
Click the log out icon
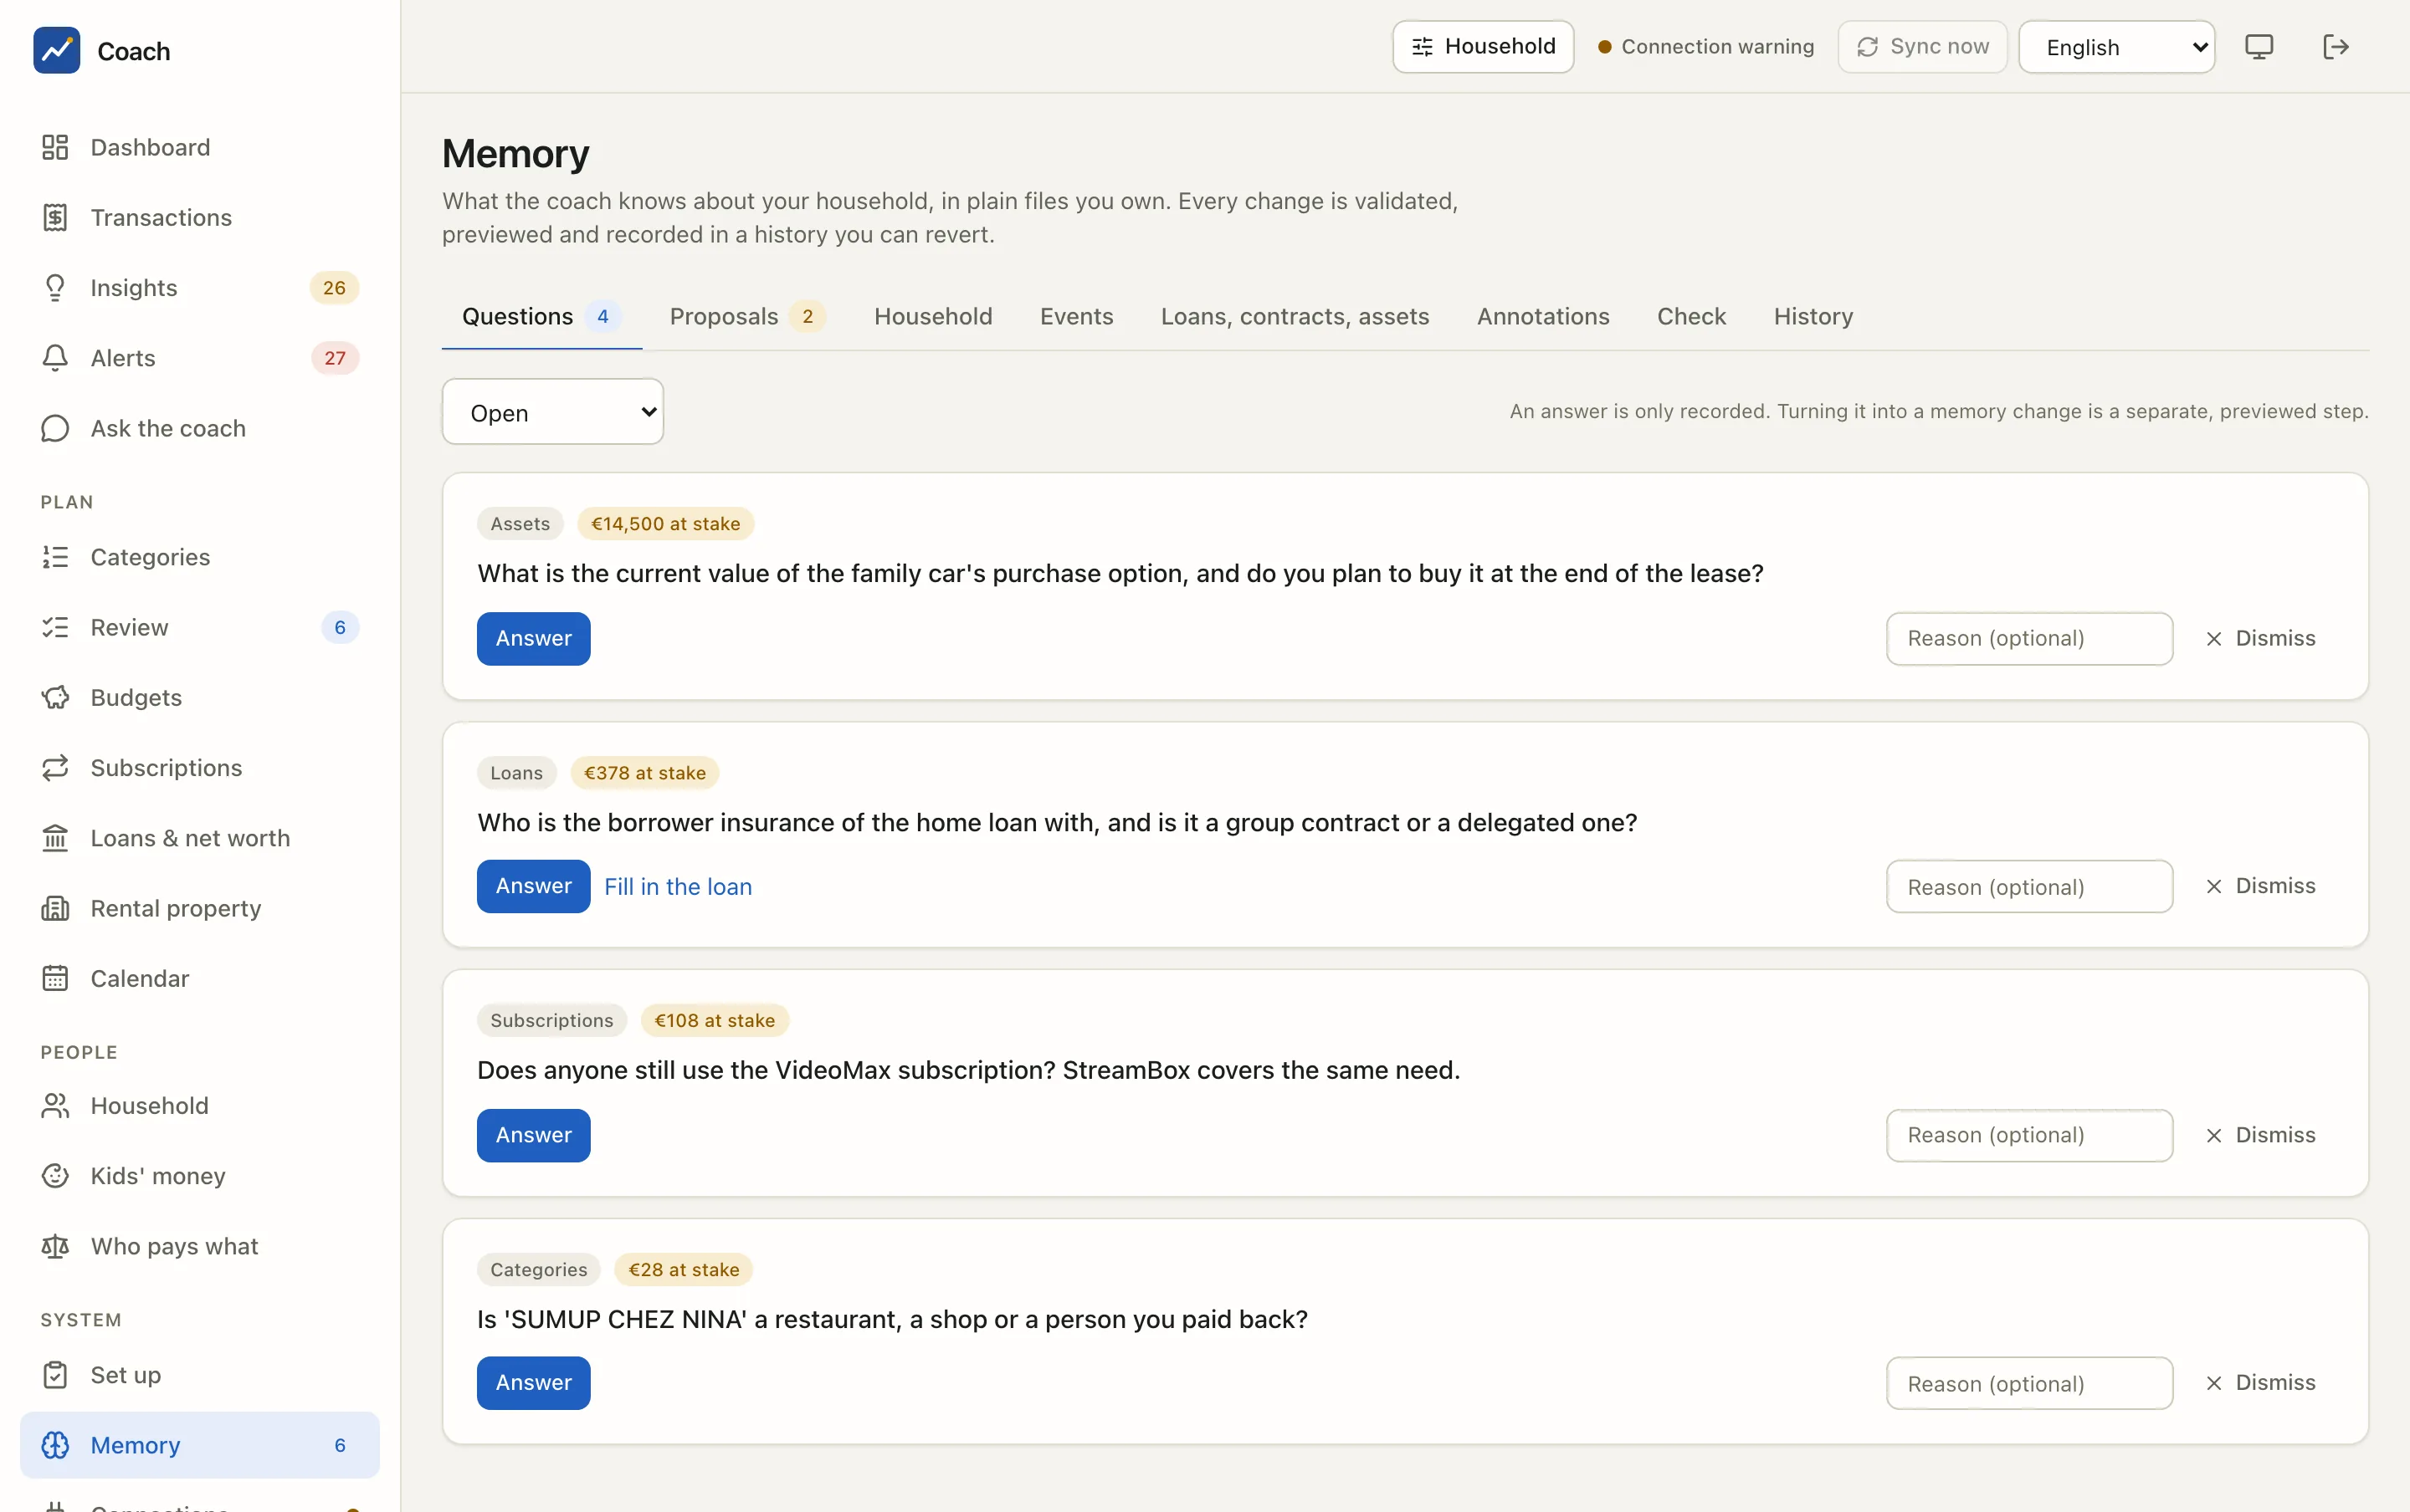pos(2335,47)
